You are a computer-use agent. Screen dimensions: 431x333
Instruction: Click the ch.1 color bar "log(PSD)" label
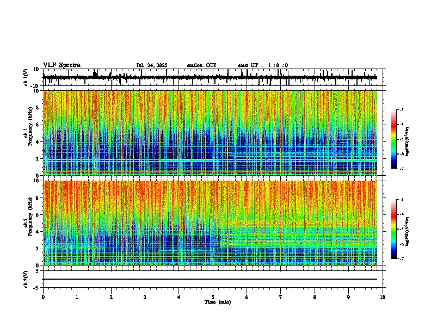click(x=408, y=141)
